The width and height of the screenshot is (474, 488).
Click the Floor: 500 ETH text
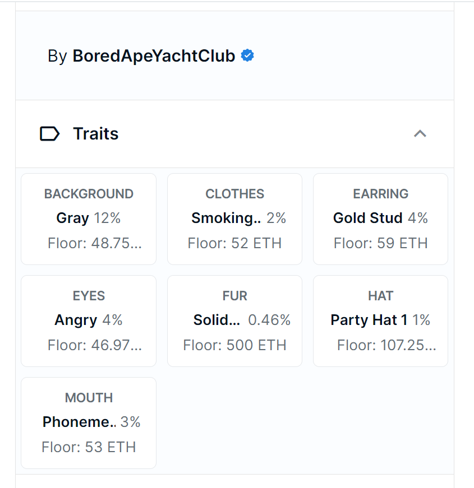click(234, 345)
